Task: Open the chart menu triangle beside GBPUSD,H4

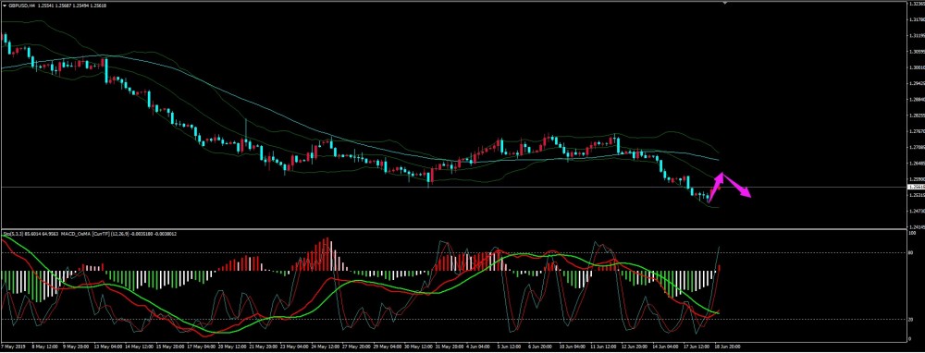Action: coord(5,6)
